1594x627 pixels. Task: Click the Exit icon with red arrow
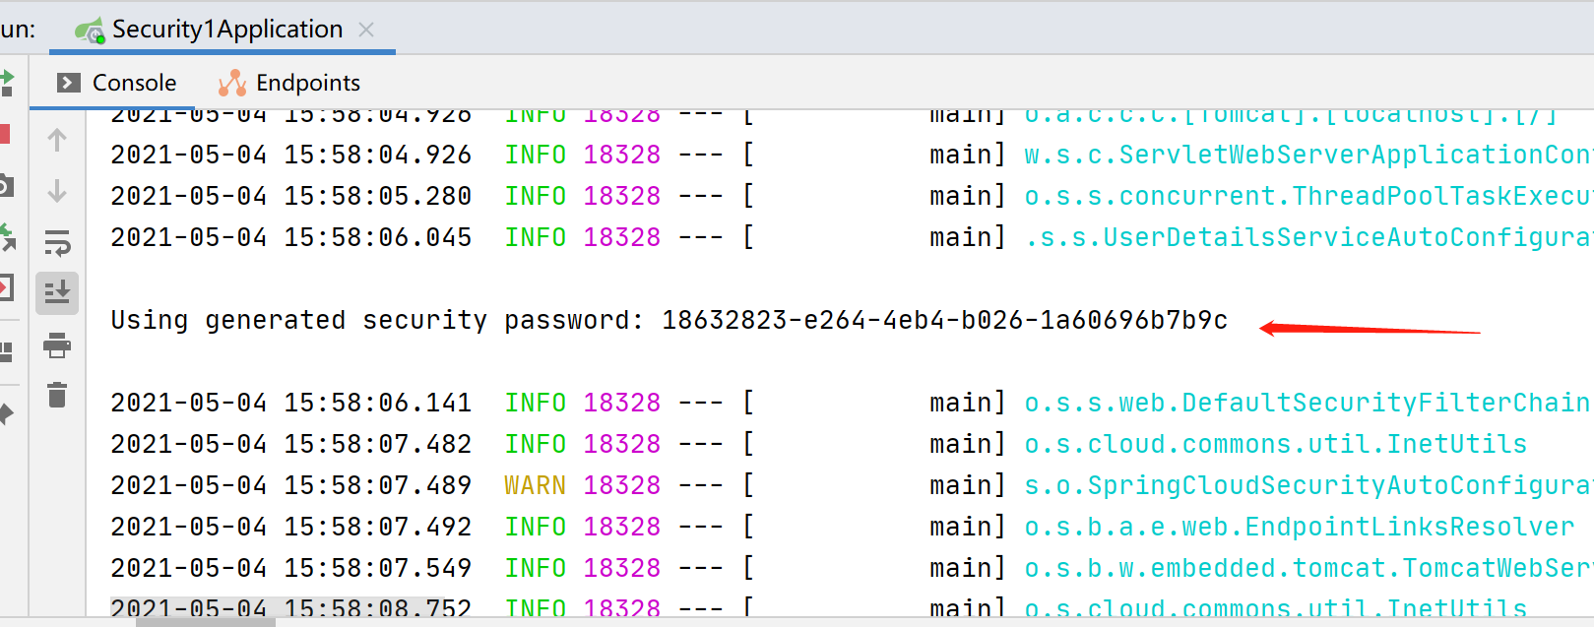pos(5,287)
